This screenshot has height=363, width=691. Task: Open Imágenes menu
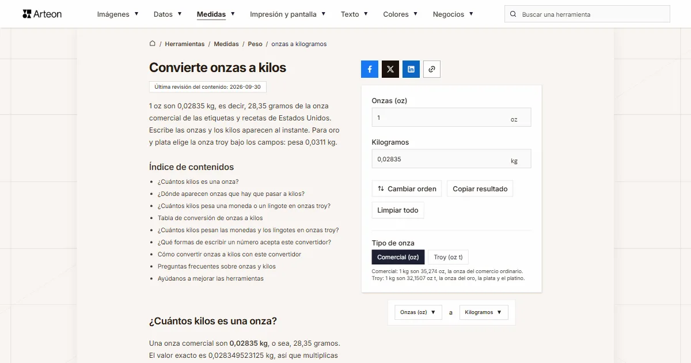coord(118,14)
